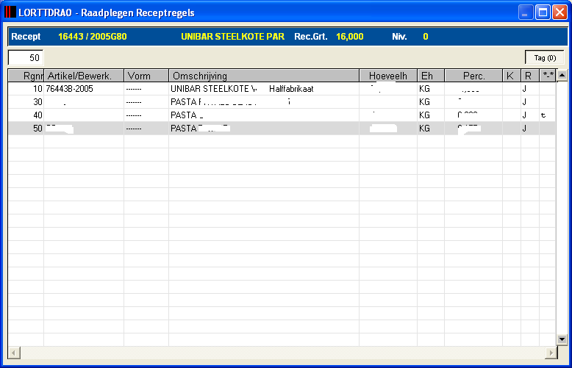Viewport: 572px width, 368px height.
Task: Click the KG unit cell in row 30
Action: tap(424, 102)
